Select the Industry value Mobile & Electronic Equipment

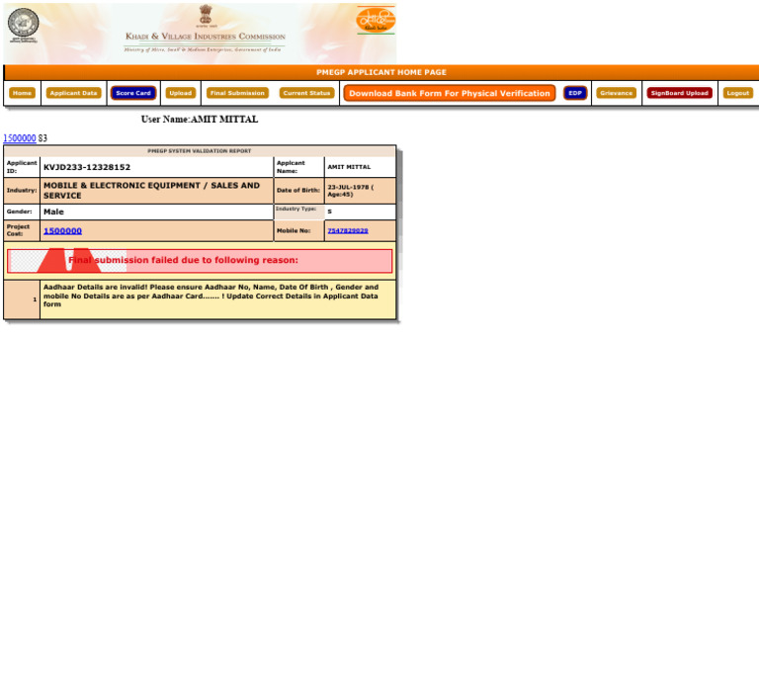pos(151,190)
